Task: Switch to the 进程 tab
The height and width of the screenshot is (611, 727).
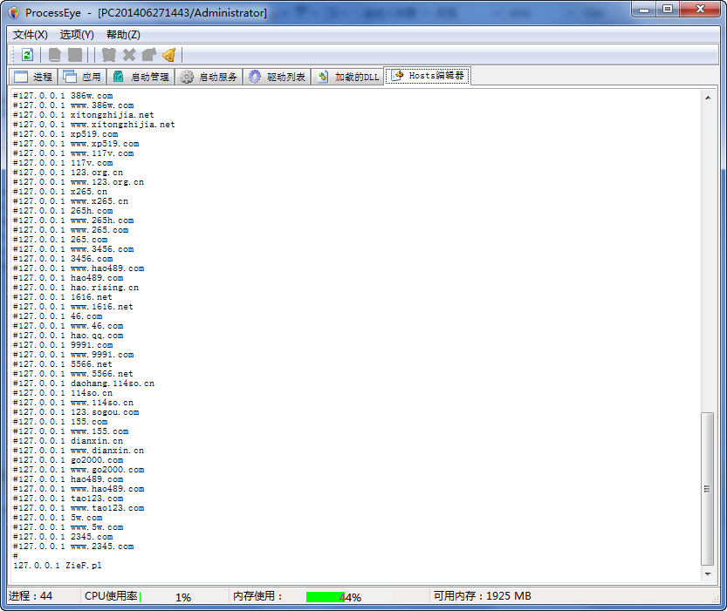Action: pos(33,77)
